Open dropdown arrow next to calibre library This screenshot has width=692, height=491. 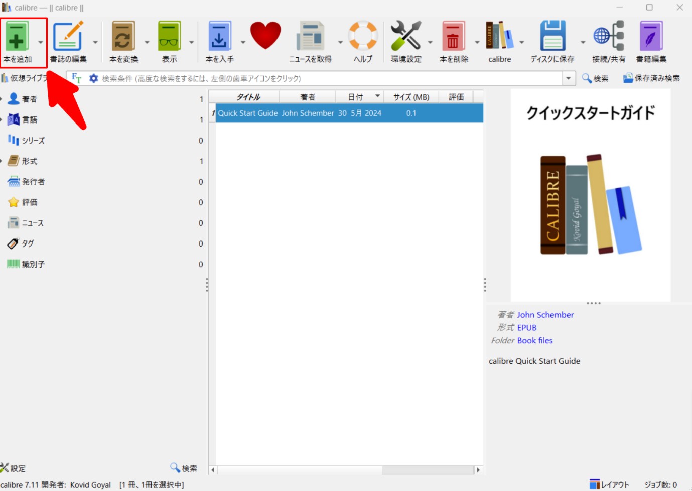pyautogui.click(x=522, y=42)
